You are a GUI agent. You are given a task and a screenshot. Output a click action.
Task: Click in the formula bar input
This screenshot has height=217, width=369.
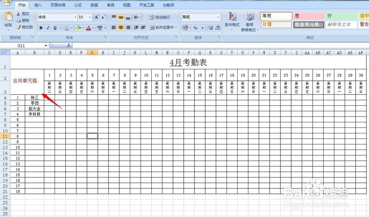[x=220, y=46]
